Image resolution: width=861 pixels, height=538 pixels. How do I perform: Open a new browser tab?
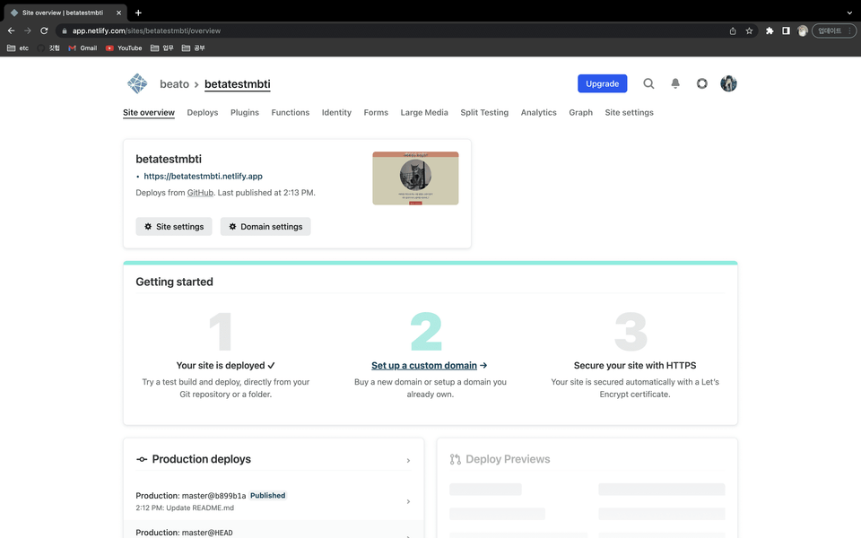point(138,13)
